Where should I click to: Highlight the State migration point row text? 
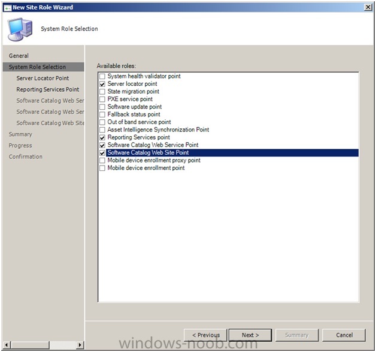pyautogui.click(x=134, y=92)
